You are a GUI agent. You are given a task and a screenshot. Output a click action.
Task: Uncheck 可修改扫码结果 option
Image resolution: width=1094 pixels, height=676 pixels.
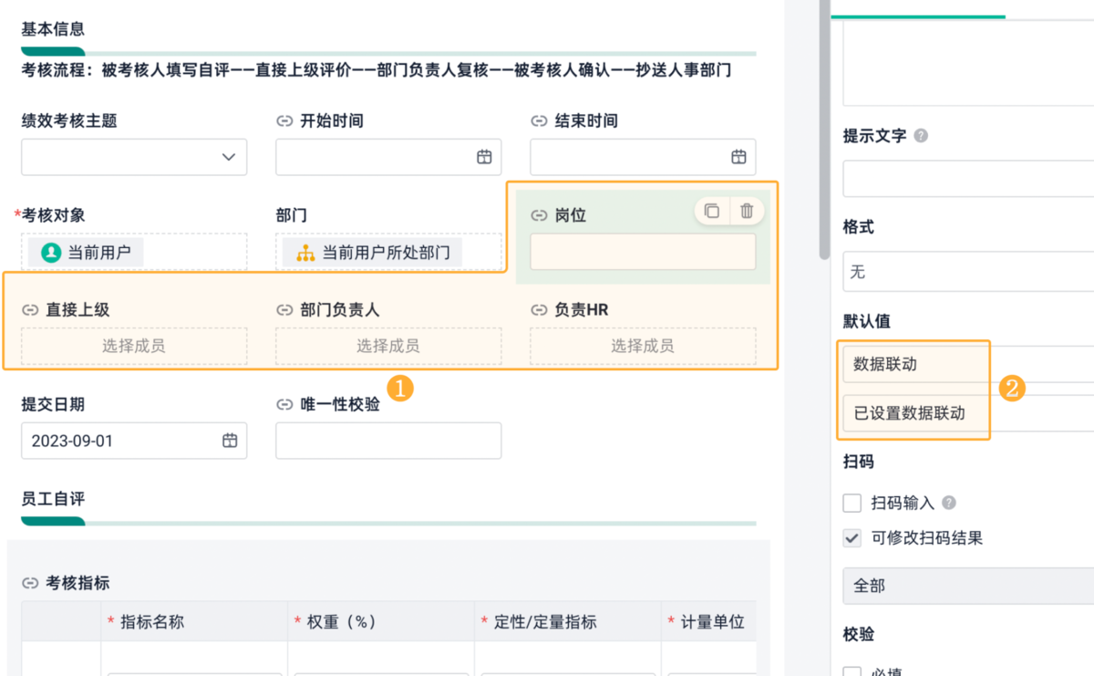click(852, 538)
